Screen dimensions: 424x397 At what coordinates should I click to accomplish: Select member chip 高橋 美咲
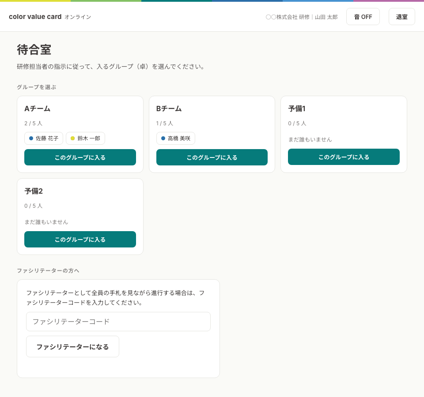pyautogui.click(x=175, y=138)
